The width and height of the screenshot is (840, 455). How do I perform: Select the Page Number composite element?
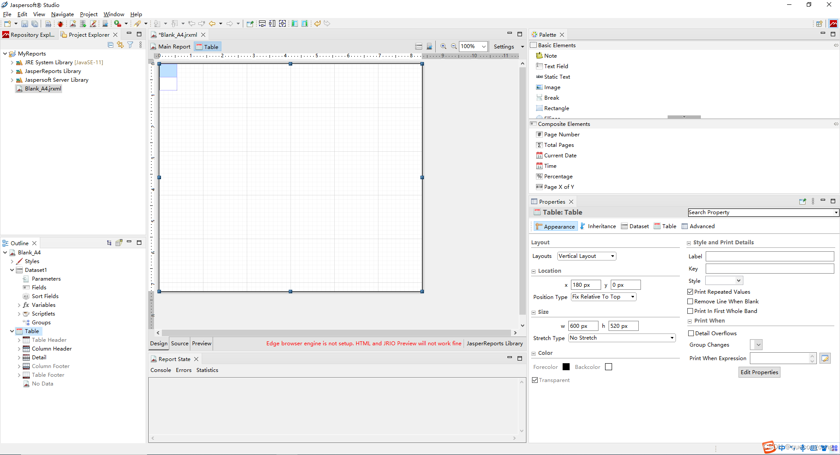click(x=558, y=134)
